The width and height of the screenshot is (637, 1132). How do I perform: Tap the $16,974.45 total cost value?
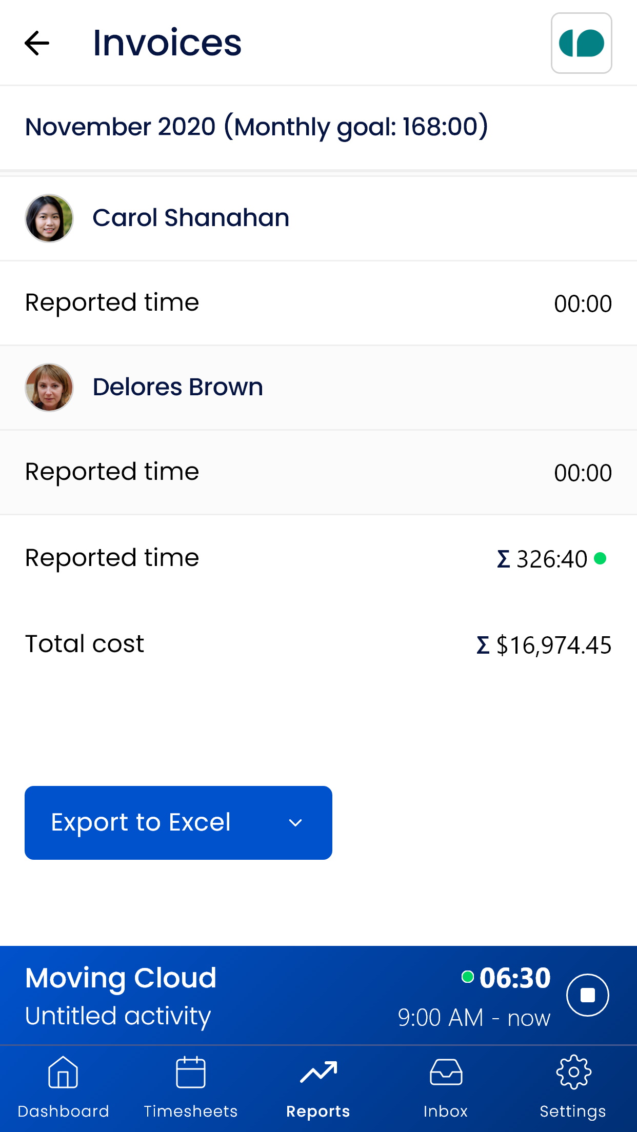coord(545,645)
